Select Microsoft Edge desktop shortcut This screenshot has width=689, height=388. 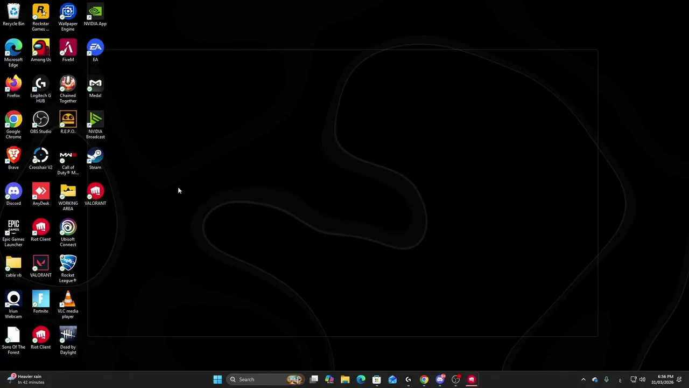(13, 53)
